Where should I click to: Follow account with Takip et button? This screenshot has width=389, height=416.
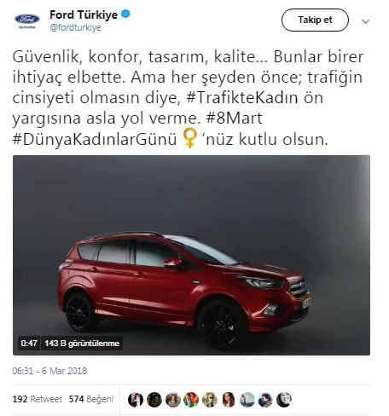315,20
